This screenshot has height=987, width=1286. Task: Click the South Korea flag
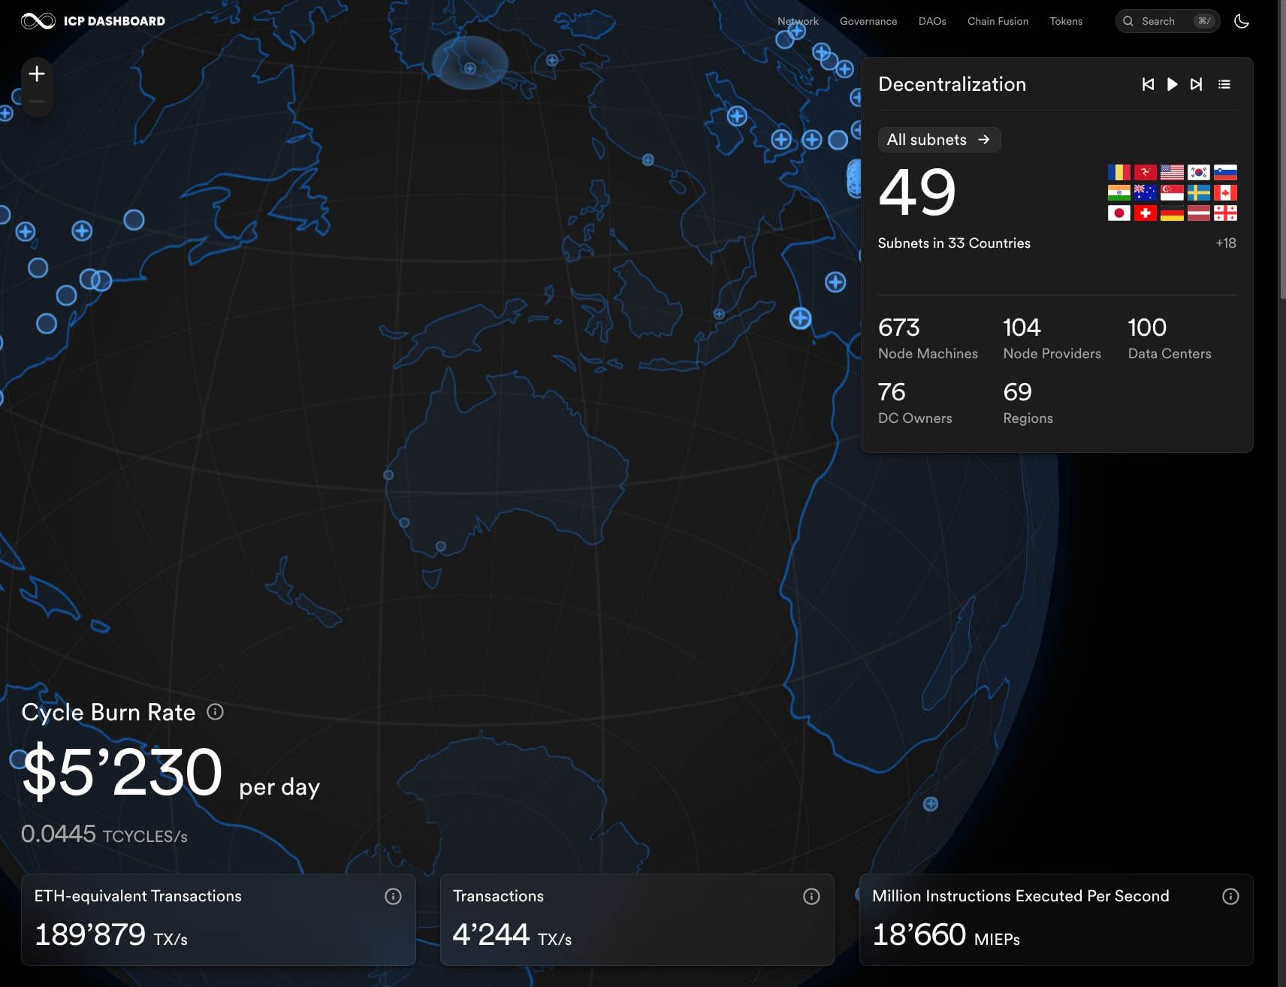(x=1199, y=173)
